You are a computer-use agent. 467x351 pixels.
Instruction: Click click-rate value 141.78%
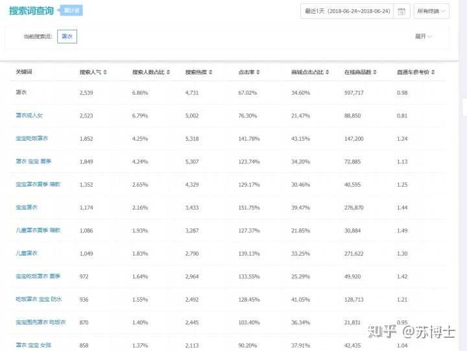249,139
